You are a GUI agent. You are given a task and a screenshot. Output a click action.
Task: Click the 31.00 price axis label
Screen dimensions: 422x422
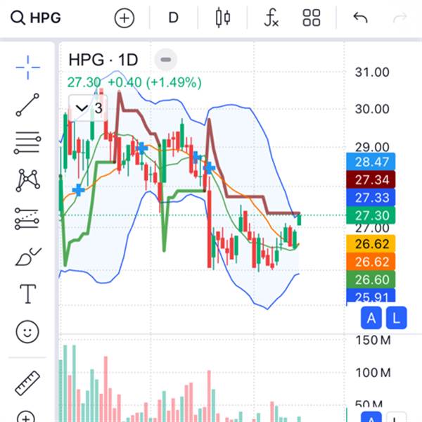click(372, 72)
